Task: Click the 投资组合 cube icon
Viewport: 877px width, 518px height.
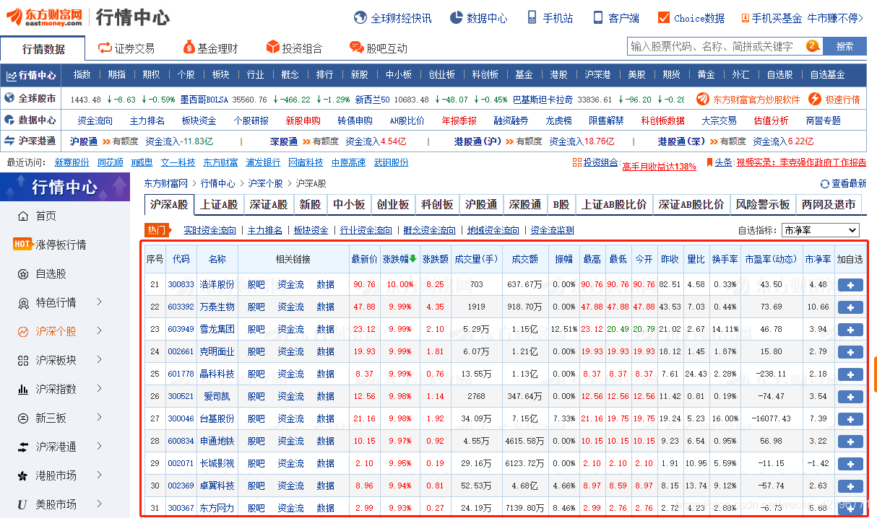Action: tap(272, 48)
